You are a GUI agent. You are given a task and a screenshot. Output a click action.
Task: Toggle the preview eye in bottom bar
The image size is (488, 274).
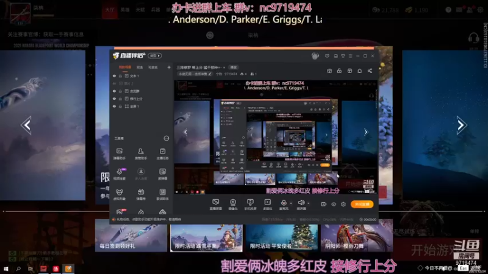click(x=333, y=204)
